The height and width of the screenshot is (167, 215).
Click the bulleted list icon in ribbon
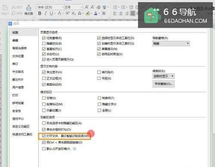click(115, 7)
